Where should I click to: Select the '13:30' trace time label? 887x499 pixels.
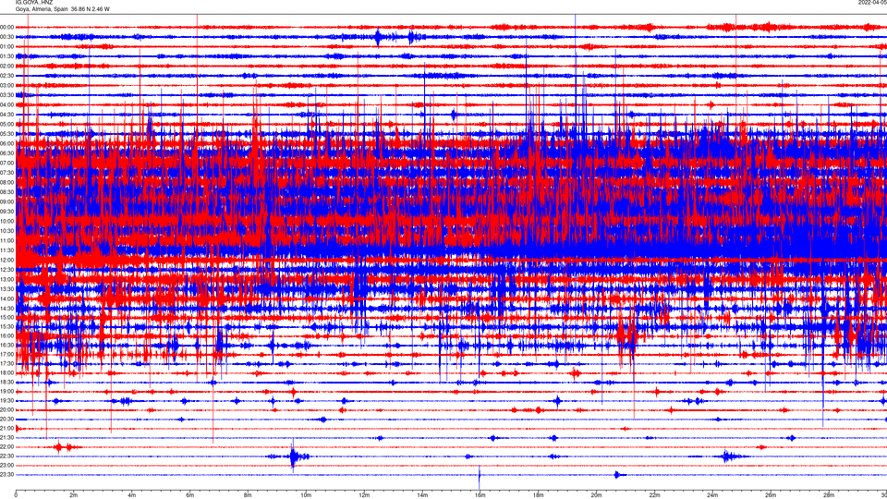6,288
